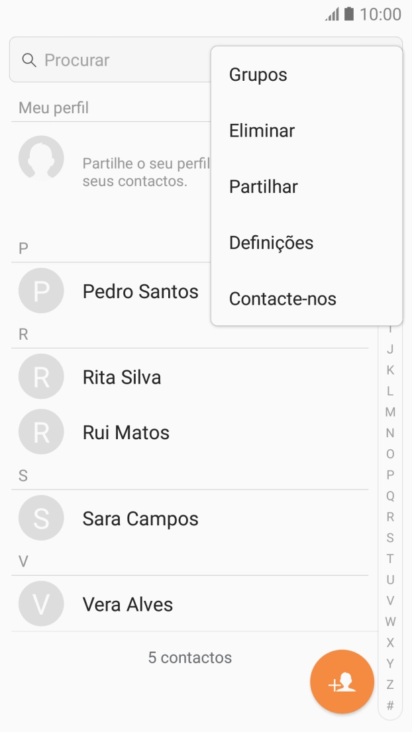Open Definições from the menu
412x732 pixels.
(271, 242)
